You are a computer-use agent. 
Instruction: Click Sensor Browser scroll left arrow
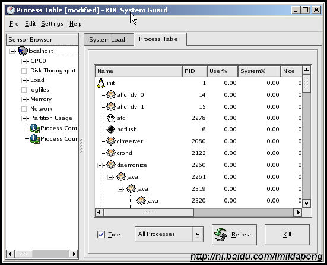10,254
